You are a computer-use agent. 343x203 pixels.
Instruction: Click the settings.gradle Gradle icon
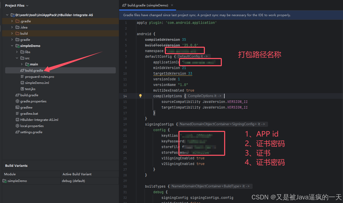(17, 132)
